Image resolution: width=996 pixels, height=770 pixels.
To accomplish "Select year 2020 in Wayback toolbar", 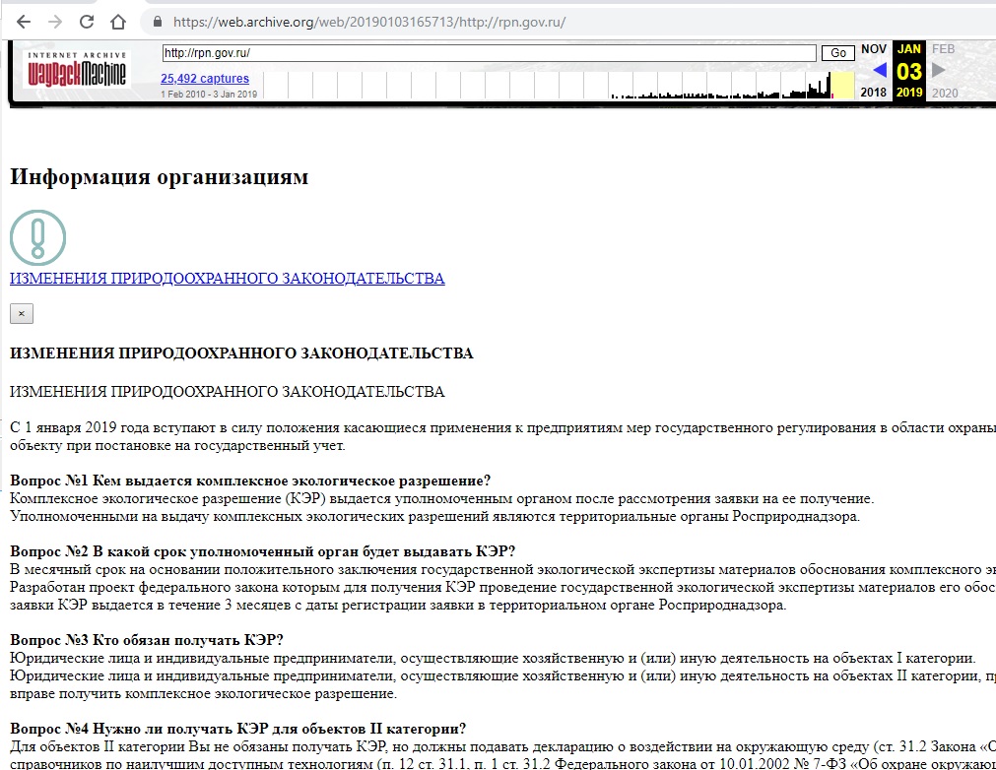I will (x=944, y=93).
